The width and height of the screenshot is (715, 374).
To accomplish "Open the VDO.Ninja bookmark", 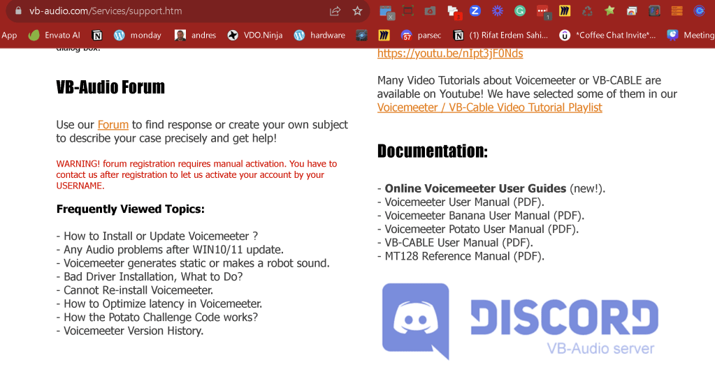I will [x=255, y=35].
